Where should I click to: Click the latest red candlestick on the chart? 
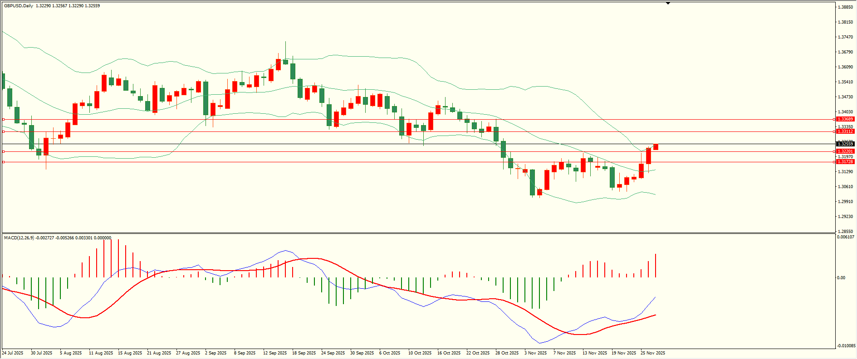point(656,147)
